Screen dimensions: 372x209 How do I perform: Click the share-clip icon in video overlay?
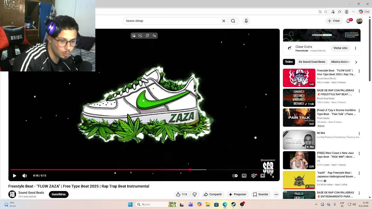[147, 36]
